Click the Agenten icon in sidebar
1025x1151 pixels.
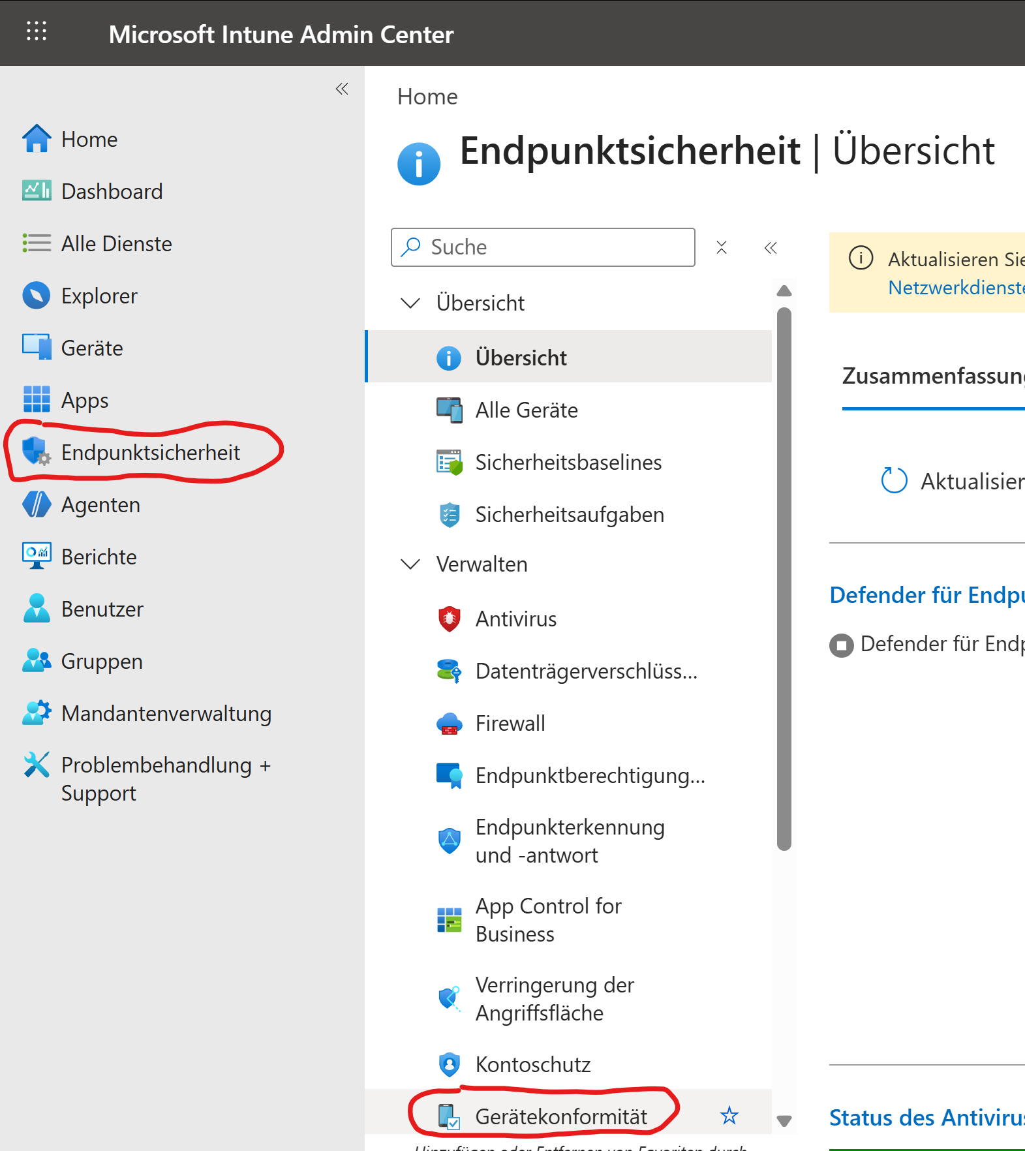pos(37,504)
